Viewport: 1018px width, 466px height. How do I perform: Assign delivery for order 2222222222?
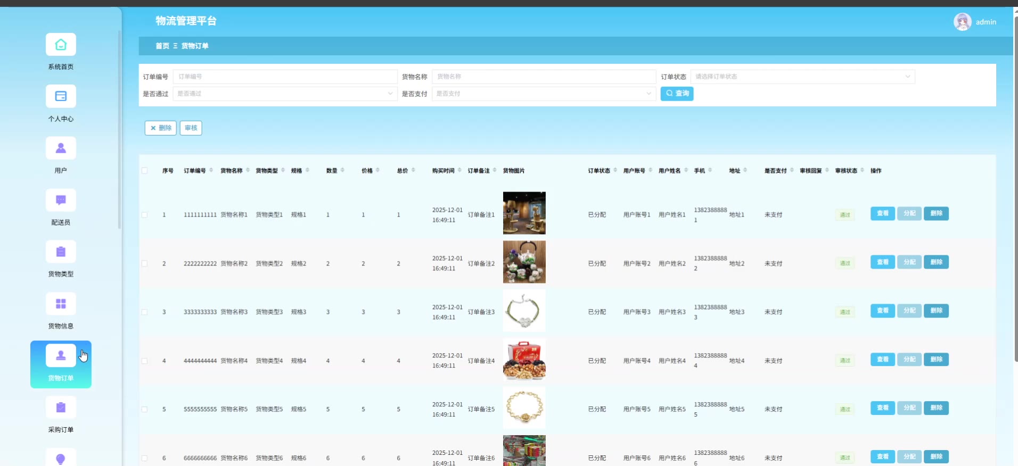pos(909,262)
